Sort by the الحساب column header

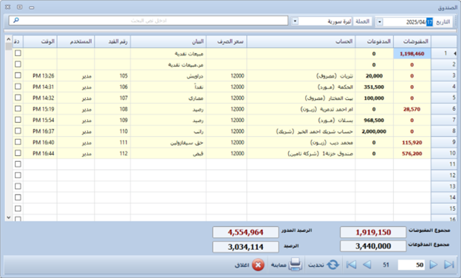pyautogui.click(x=301, y=41)
